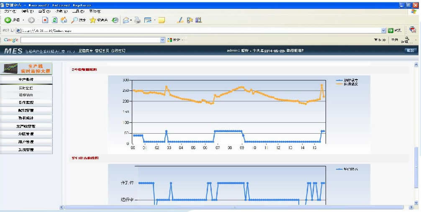This screenshot has width=421, height=212.
Task: Expand the address bar dropdown arrow
Action: coord(383,30)
